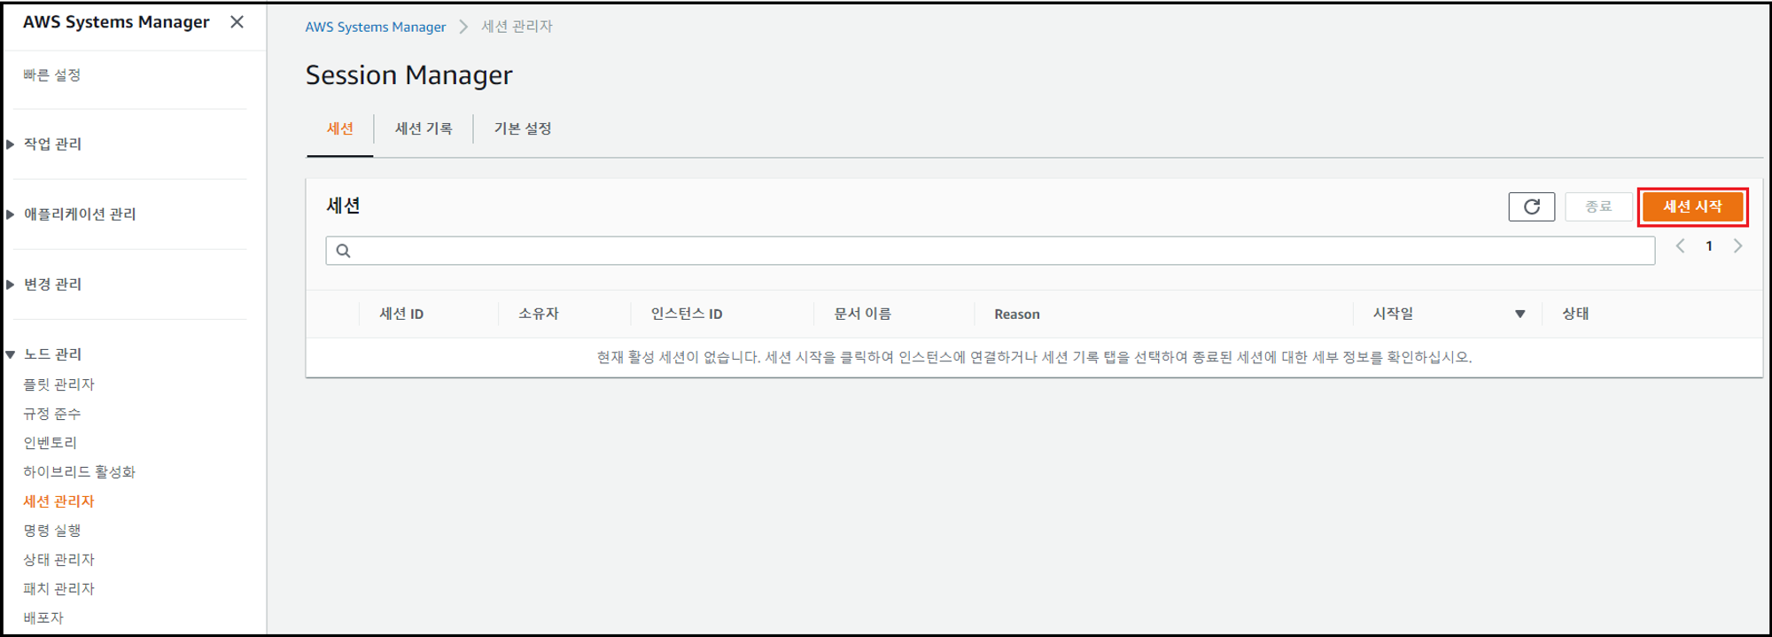
Task: Switch to the 세션 tab
Action: click(340, 128)
